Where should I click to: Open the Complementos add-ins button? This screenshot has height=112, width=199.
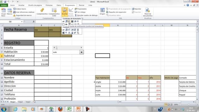pos(42,12)
